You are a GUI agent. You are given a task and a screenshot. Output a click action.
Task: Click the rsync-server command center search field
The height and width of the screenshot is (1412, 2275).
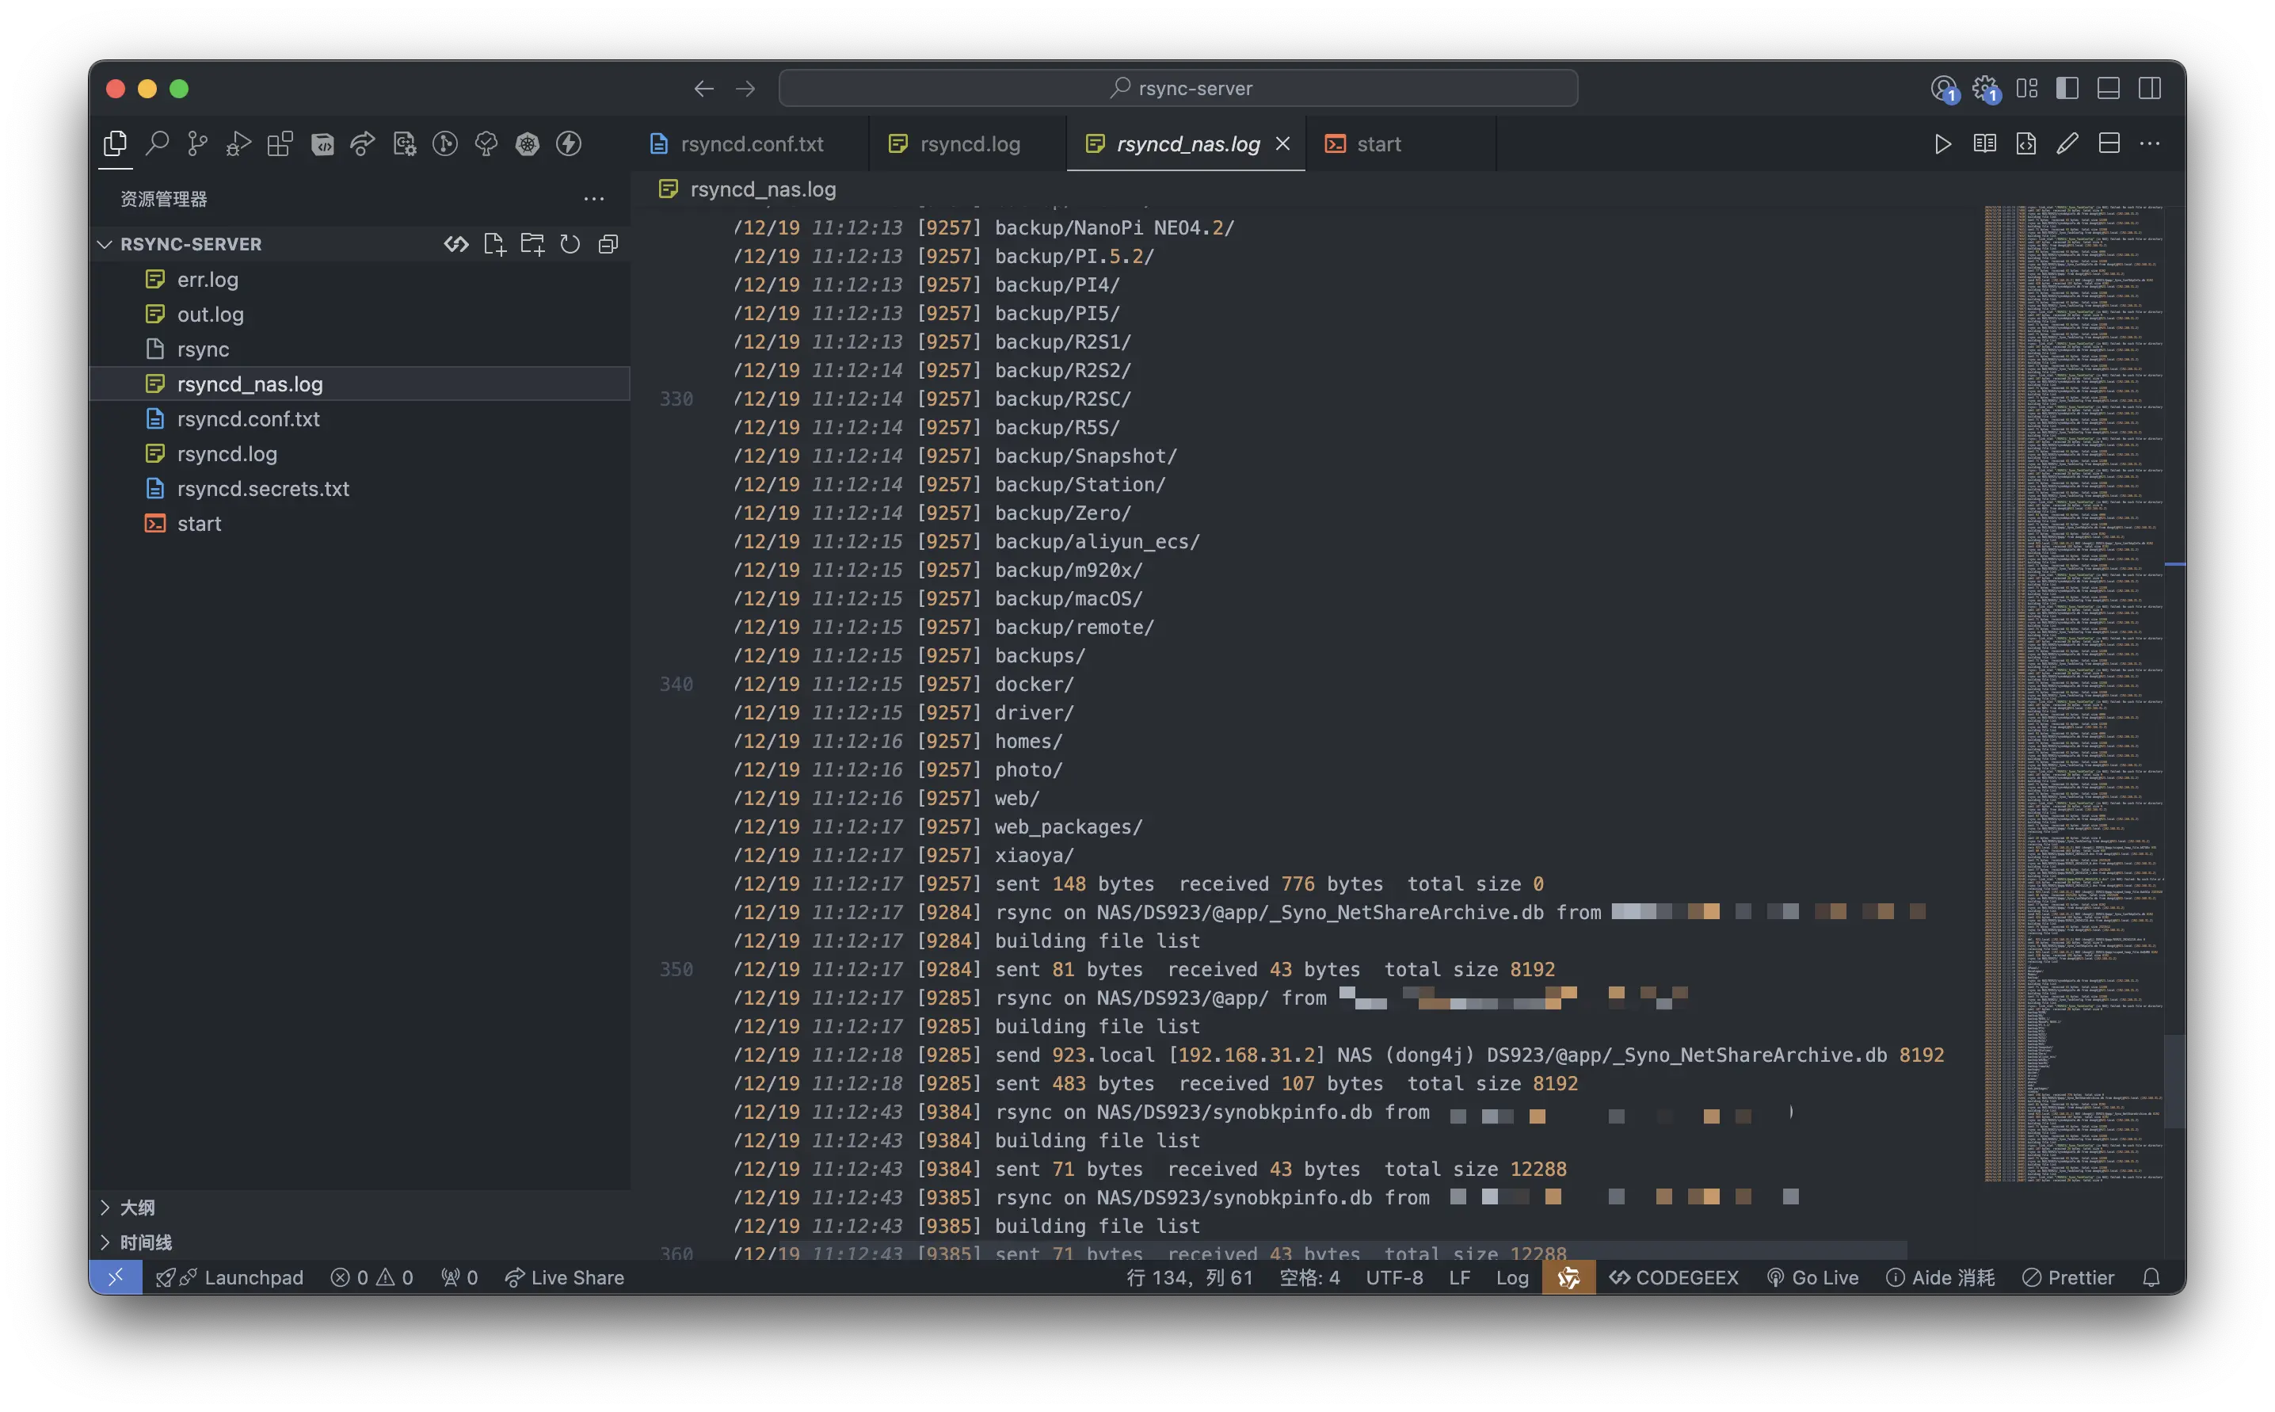(1178, 89)
